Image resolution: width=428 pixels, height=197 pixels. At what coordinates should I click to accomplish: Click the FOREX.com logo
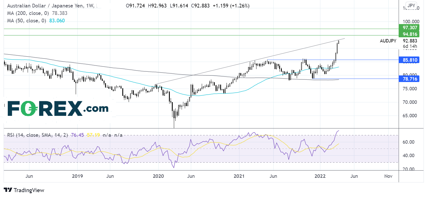pyautogui.click(x=58, y=108)
